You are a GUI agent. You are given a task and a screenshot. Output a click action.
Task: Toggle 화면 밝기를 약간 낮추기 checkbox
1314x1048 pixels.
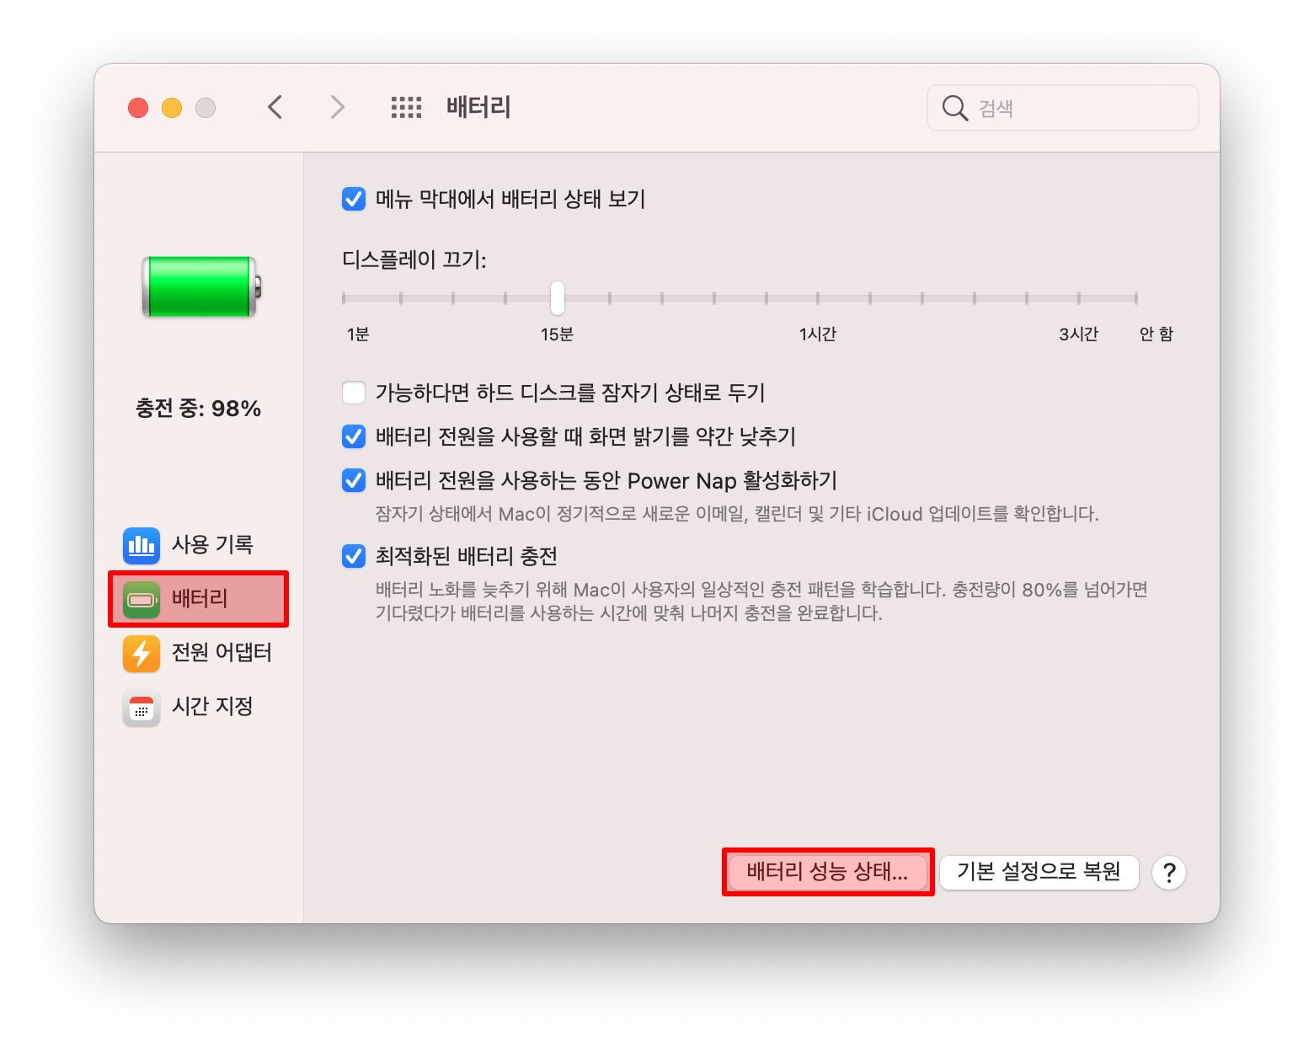(354, 436)
